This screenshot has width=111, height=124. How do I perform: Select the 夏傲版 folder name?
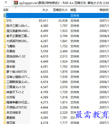[11, 118]
